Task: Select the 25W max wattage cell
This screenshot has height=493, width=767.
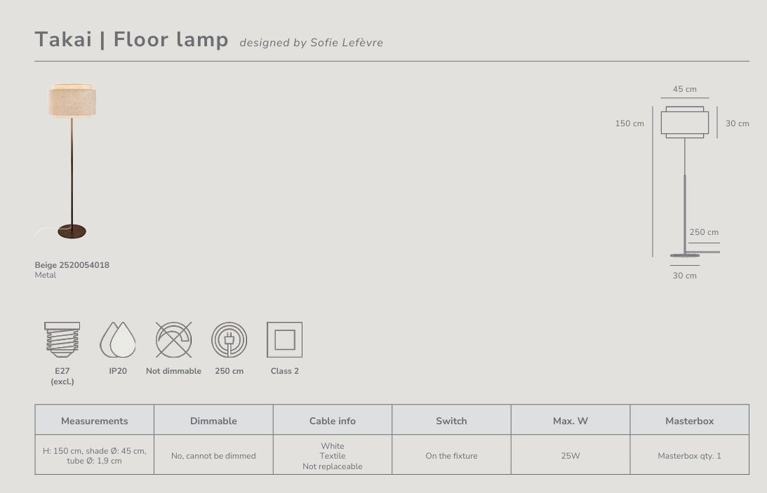Action: tap(571, 455)
